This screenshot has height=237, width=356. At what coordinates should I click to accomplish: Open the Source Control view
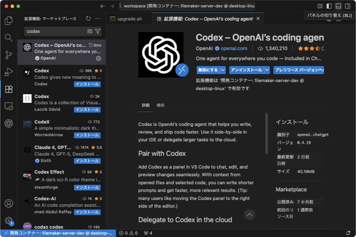pyautogui.click(x=9, y=55)
